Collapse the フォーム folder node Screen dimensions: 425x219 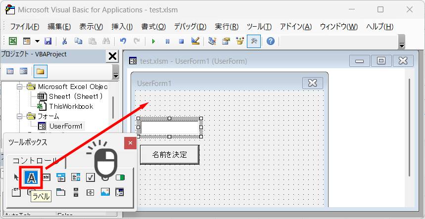(x=19, y=116)
